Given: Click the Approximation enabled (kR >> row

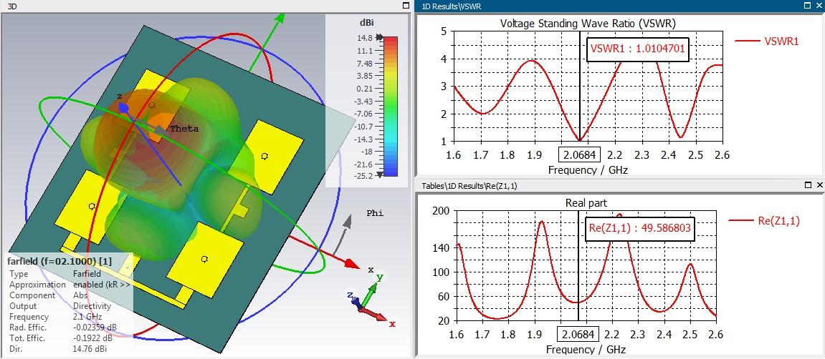Looking at the screenshot, I should [x=69, y=285].
